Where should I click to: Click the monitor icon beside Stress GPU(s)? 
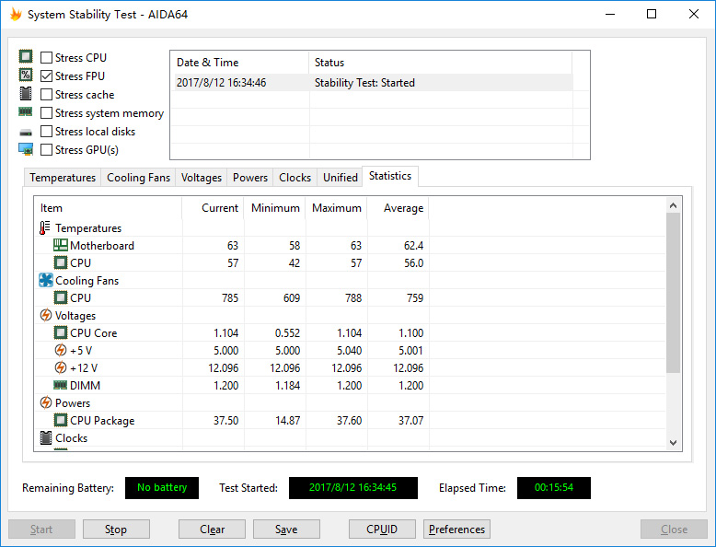tap(26, 149)
